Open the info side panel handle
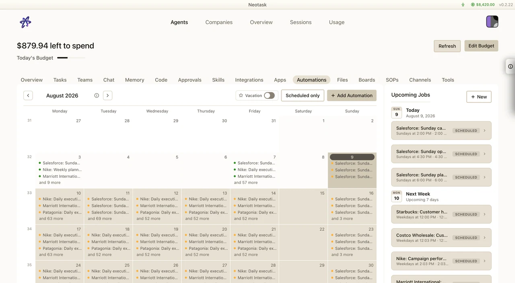The height and width of the screenshot is (283, 515). pyautogui.click(x=510, y=67)
